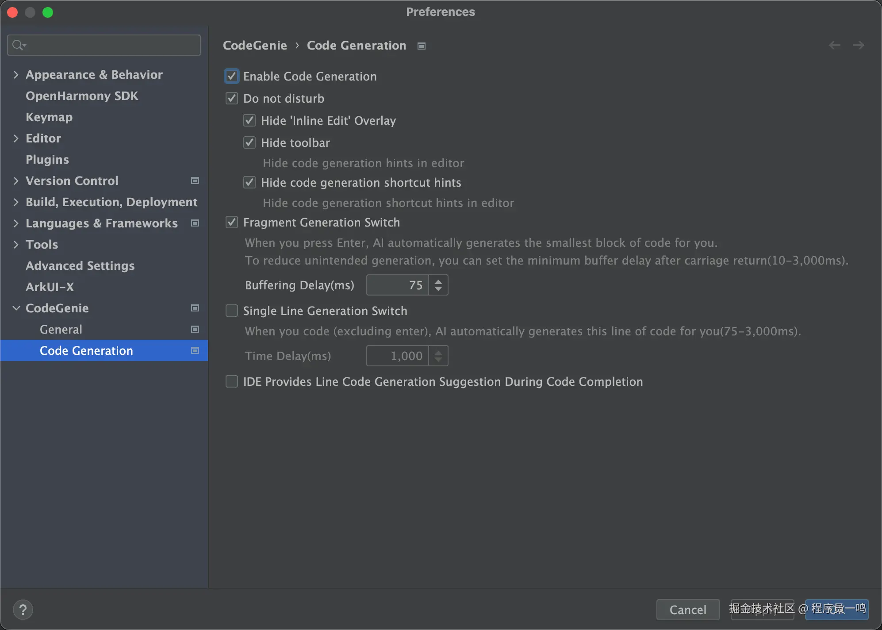Click project-level icon next to Version Control
This screenshot has width=882, height=630.
click(195, 181)
